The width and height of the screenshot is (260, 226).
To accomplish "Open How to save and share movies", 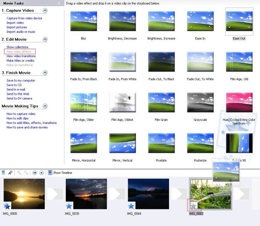I will pyautogui.click(x=27, y=127).
